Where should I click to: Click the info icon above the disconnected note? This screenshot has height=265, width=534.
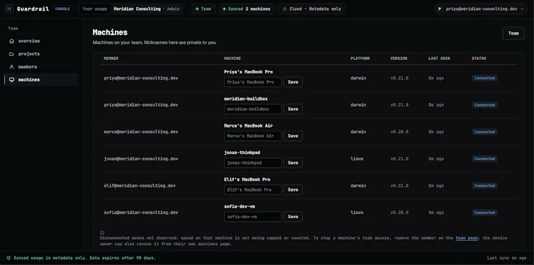(102, 233)
